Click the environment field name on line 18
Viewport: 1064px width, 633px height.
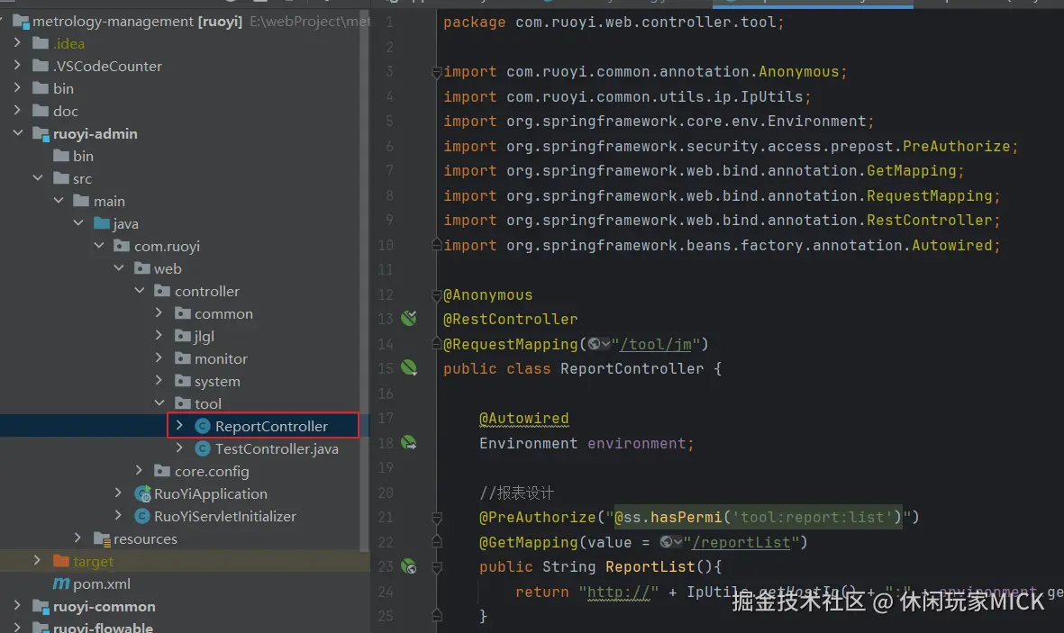636,444
